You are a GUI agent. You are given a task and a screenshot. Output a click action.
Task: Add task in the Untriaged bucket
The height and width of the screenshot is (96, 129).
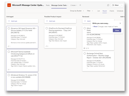22,21
